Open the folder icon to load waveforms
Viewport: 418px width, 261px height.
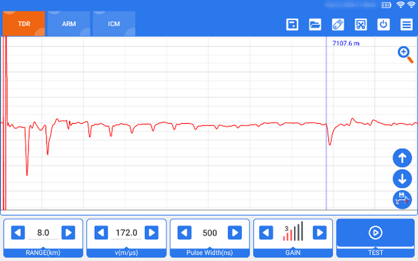tap(315, 24)
